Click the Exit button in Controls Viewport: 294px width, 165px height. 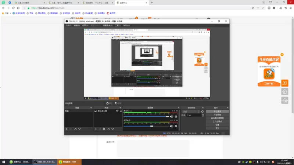click(x=217, y=128)
